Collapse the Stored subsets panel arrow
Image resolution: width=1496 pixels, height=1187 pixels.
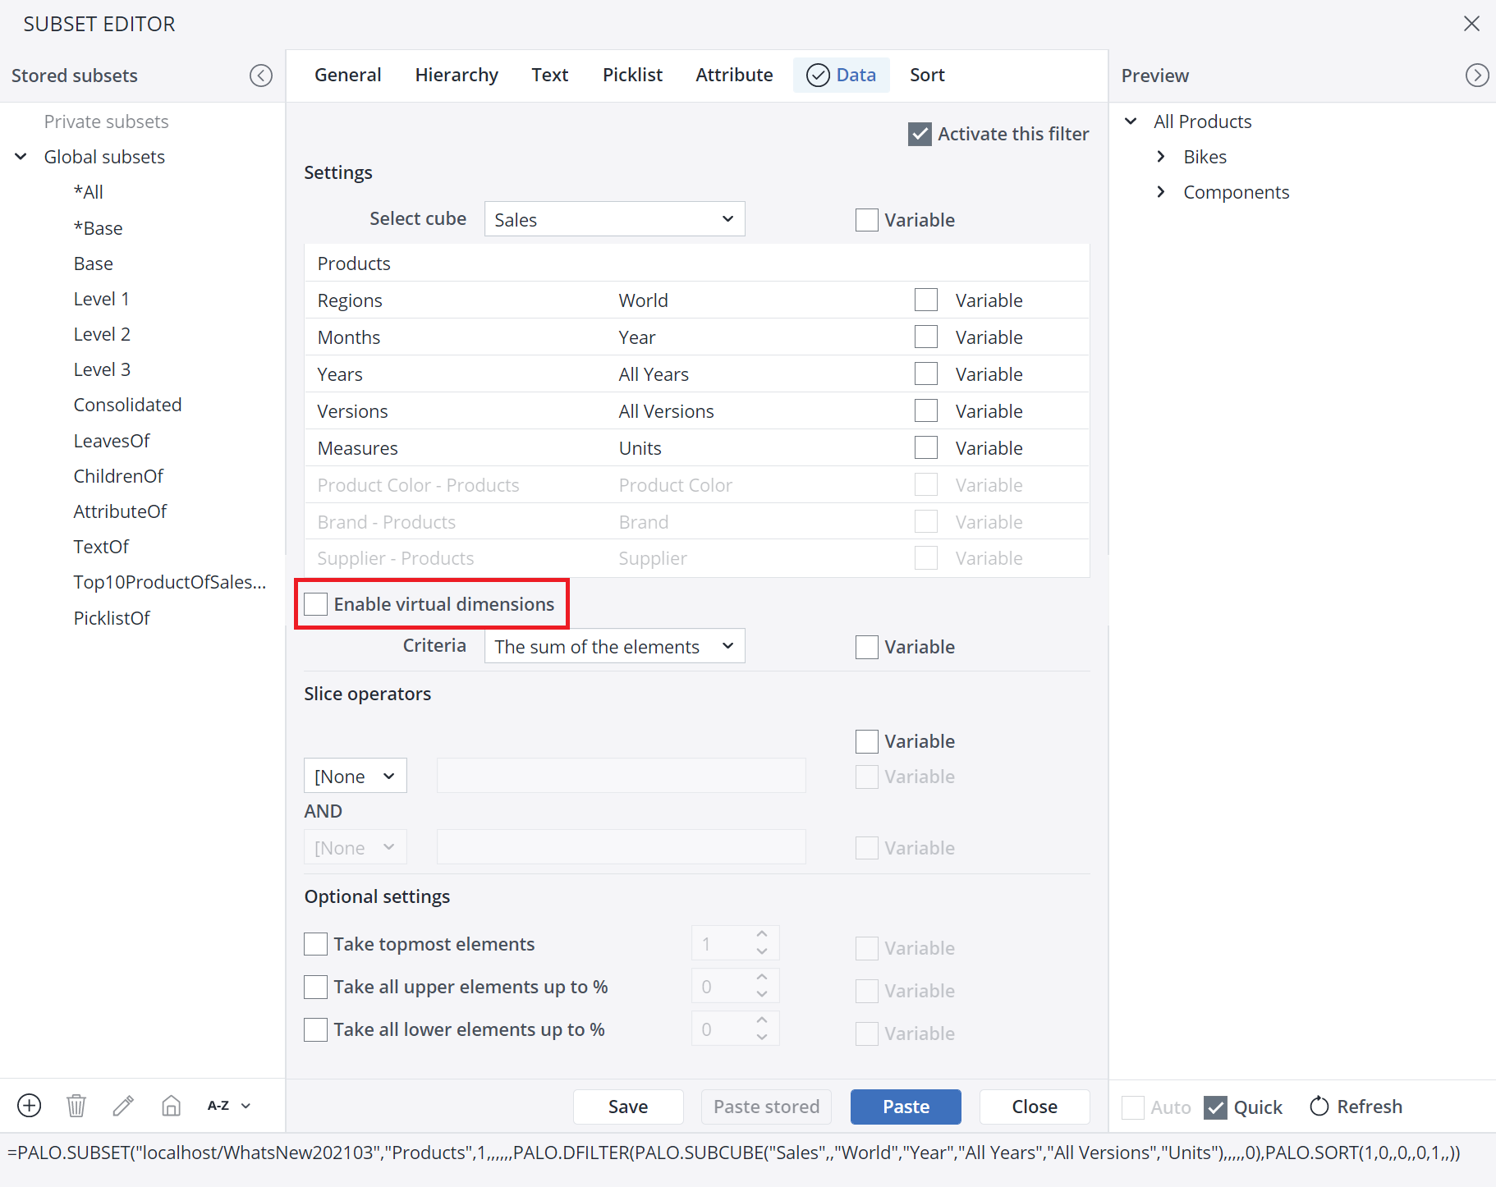(261, 76)
